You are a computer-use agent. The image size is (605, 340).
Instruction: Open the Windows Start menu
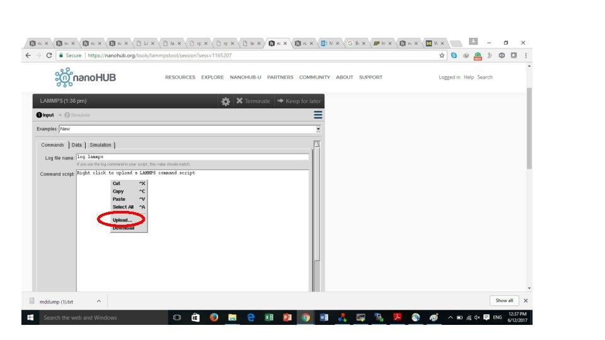pyautogui.click(x=30, y=317)
